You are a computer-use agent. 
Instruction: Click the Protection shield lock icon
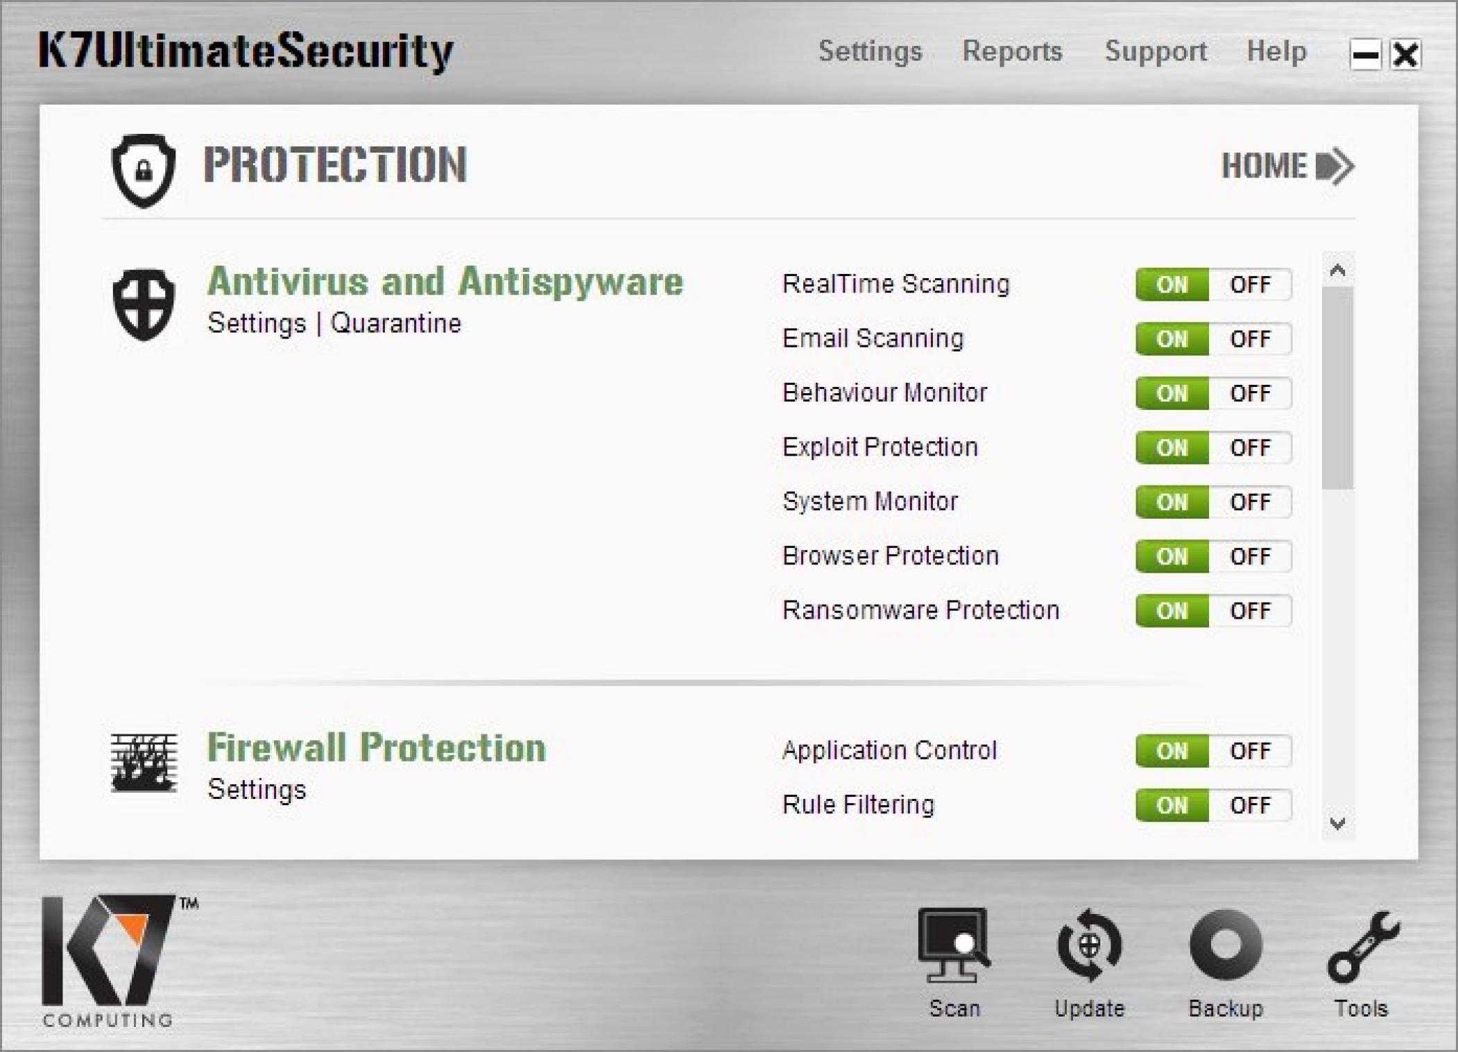(144, 170)
